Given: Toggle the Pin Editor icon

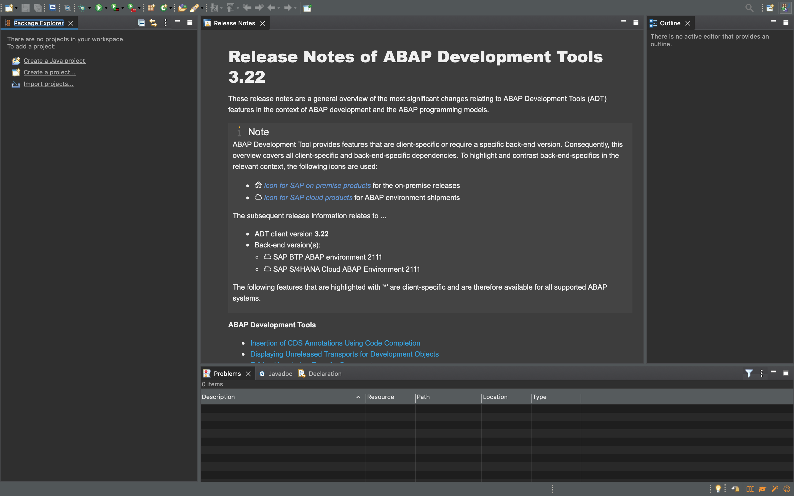Looking at the screenshot, I should pyautogui.click(x=307, y=8).
